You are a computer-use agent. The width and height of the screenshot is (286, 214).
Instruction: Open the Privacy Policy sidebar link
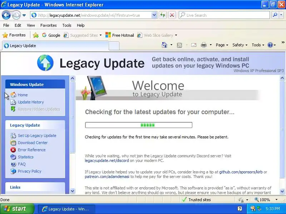coord(29,171)
